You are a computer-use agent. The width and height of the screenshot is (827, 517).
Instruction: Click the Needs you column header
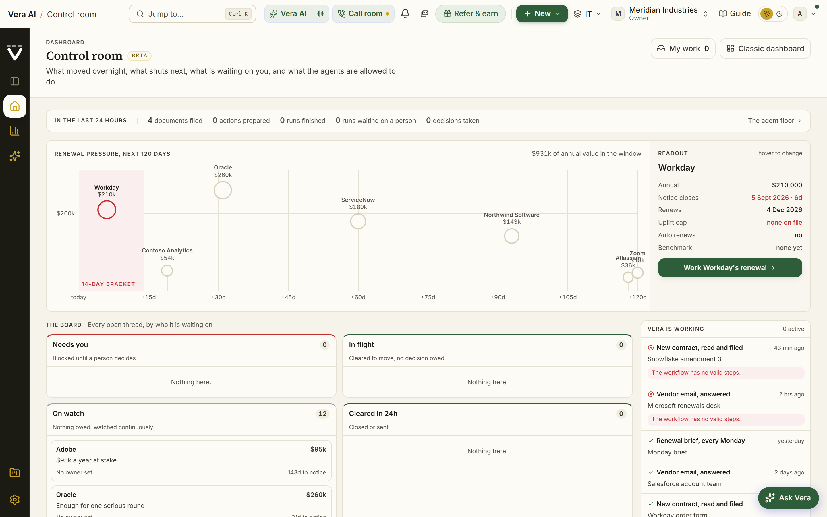click(x=191, y=351)
